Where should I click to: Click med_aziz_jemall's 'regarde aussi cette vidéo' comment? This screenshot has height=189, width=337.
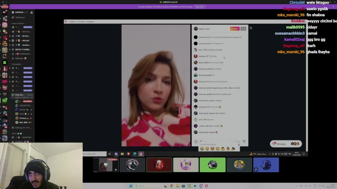coord(219,88)
